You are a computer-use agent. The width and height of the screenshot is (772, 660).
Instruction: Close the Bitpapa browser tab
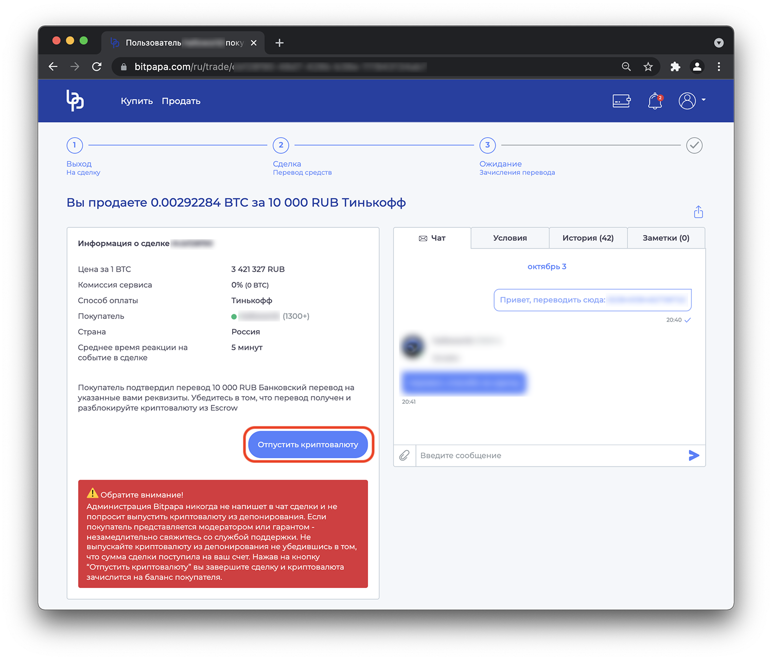(x=254, y=43)
